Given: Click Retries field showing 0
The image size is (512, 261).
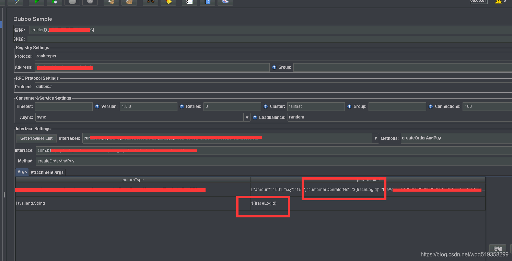Looking at the screenshot, I should [x=232, y=106].
